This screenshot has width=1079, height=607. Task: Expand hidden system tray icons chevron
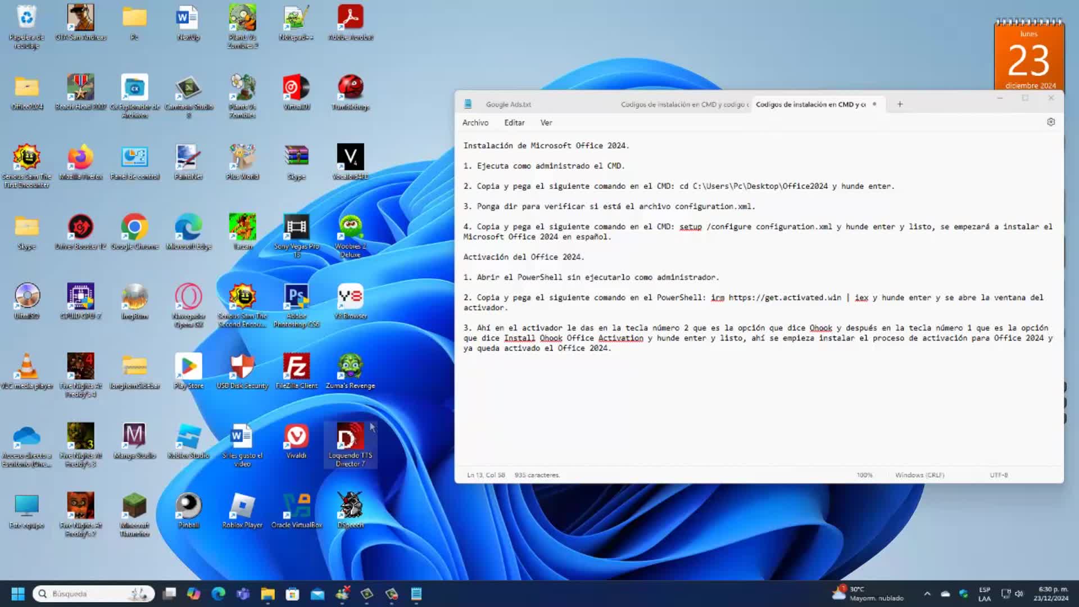[927, 594]
